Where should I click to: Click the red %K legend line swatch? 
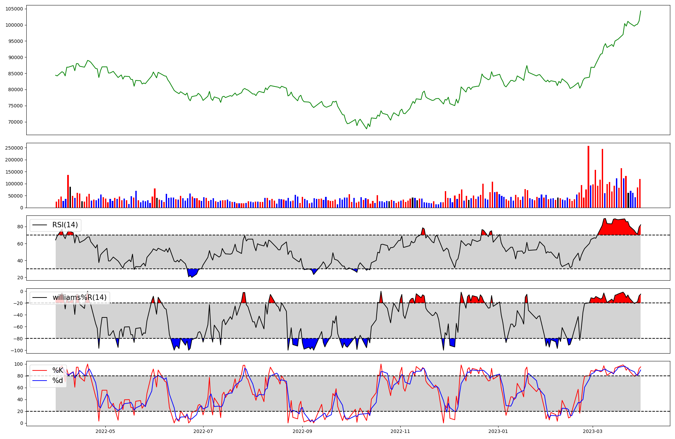[39, 370]
